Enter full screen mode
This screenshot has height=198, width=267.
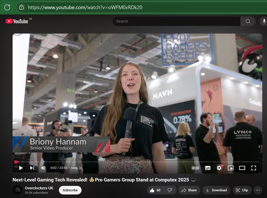(254, 168)
